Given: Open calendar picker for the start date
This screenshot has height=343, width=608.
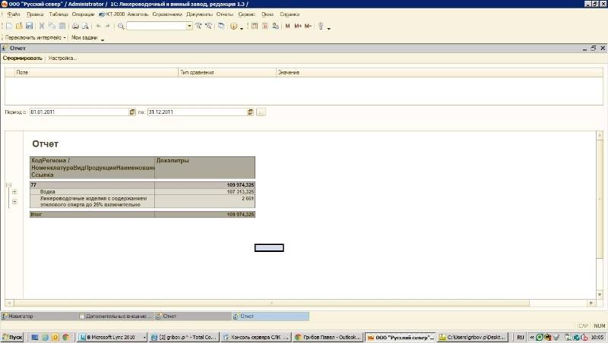Looking at the screenshot, I should point(131,112).
